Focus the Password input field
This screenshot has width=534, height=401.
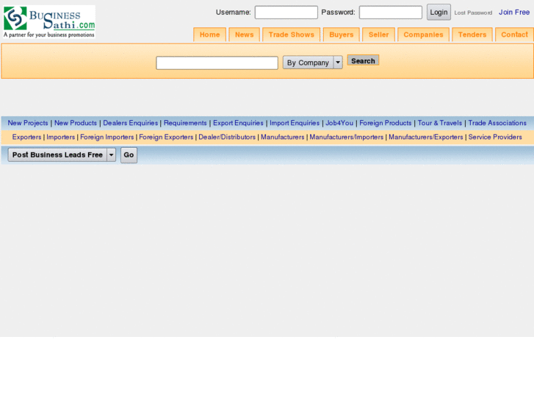click(x=390, y=13)
